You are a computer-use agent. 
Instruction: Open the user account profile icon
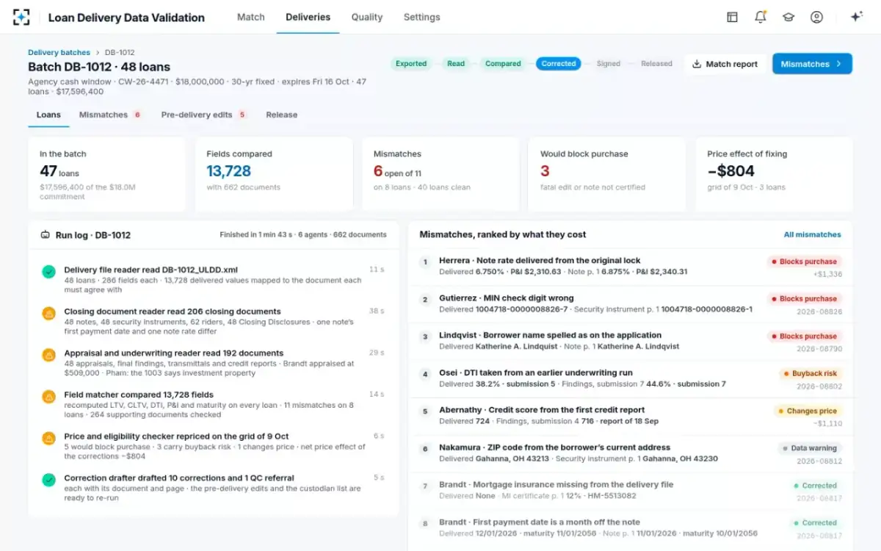click(x=816, y=17)
